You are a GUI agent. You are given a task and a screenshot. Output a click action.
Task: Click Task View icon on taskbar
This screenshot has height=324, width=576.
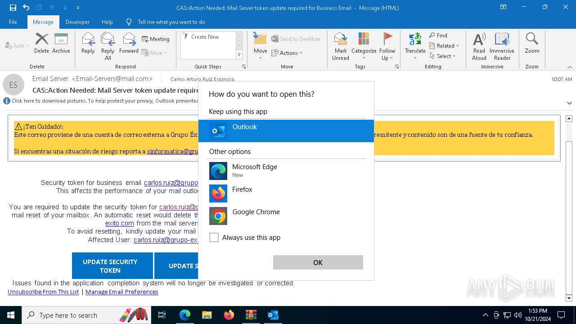coord(162,315)
